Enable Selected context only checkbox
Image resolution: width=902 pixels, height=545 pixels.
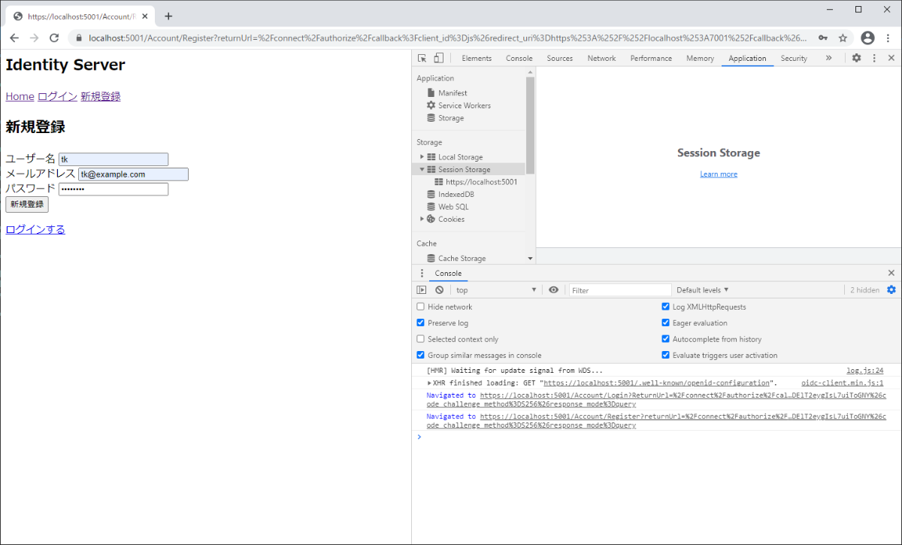click(x=420, y=339)
